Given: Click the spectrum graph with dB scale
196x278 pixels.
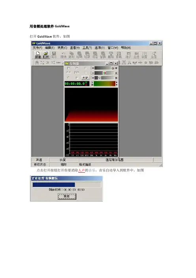Looking at the screenshot, I should click(91, 140).
